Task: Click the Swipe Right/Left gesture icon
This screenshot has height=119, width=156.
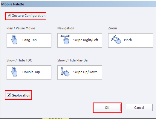Action: pos(65,40)
